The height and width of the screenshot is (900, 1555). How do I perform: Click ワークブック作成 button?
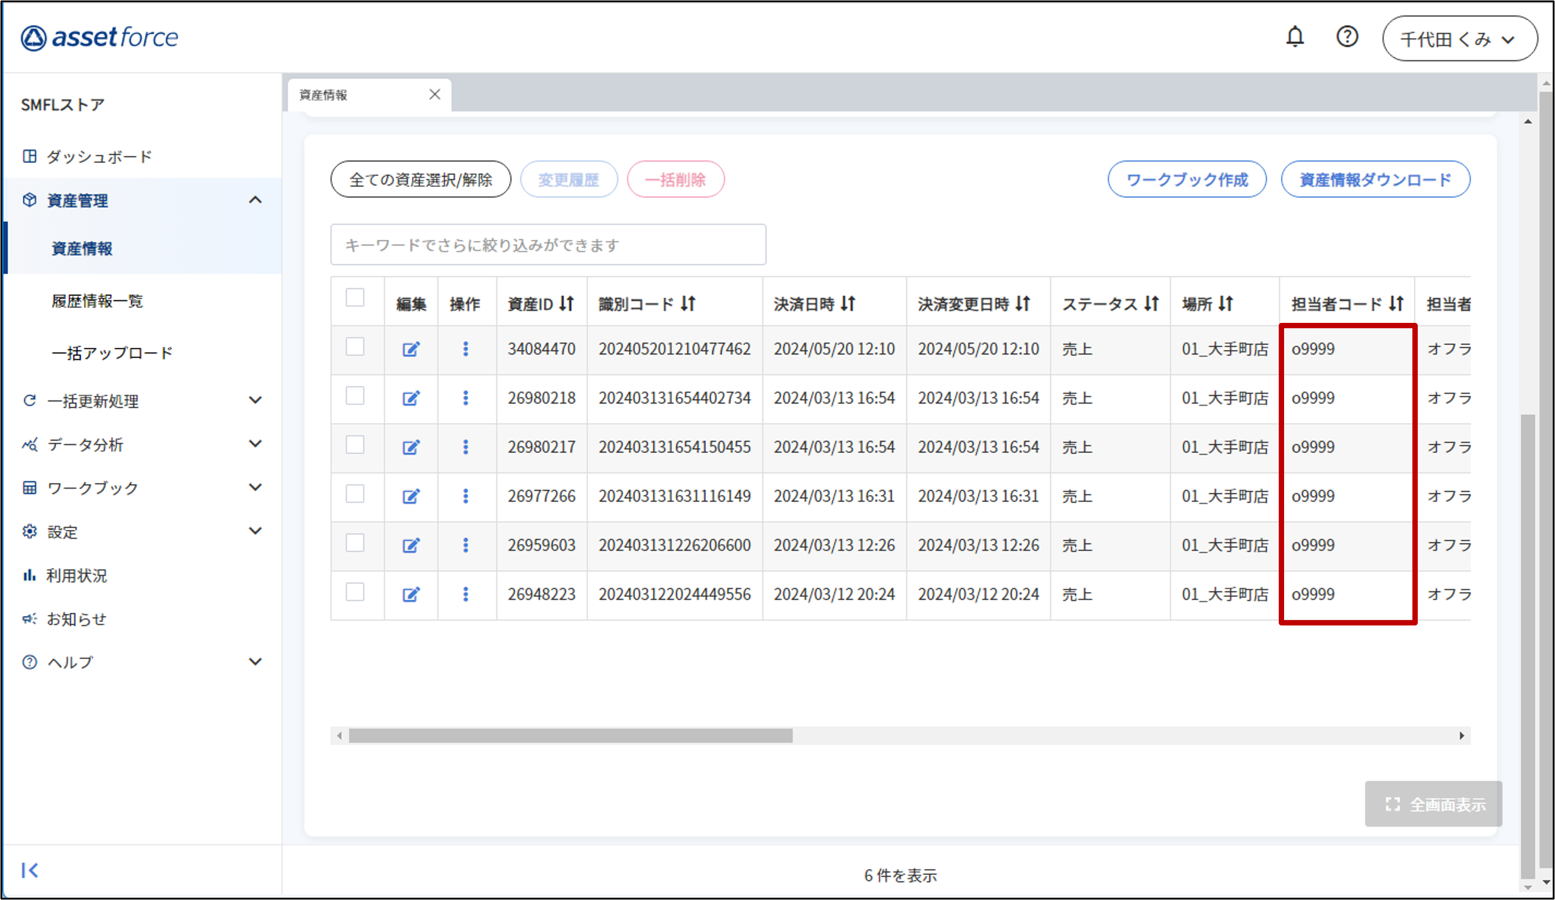pos(1187,180)
